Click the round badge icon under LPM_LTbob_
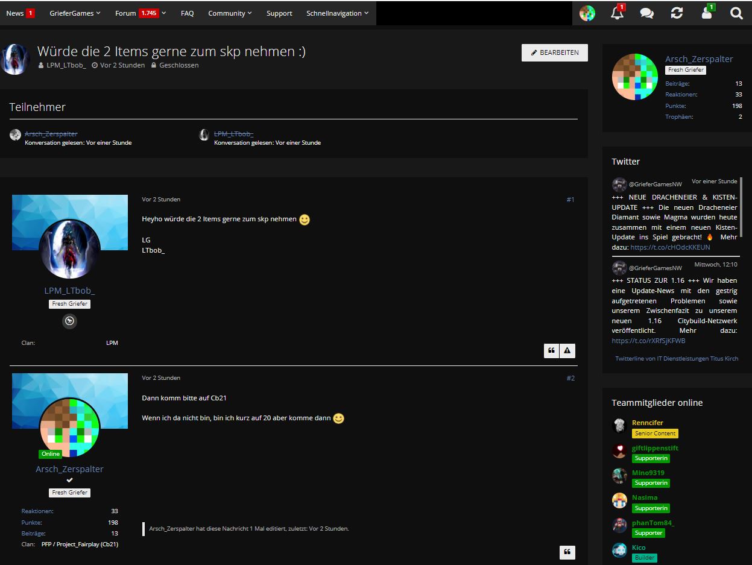 pyautogui.click(x=70, y=321)
